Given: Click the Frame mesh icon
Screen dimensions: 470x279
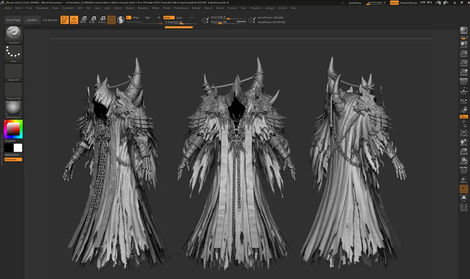Looking at the screenshot, I should [464, 133].
